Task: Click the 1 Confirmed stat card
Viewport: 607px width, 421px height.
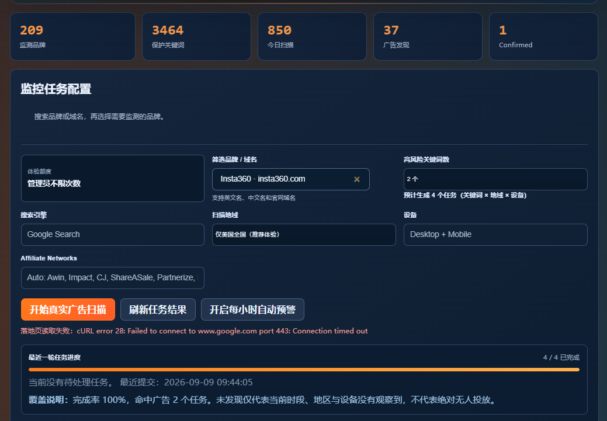Action: [543, 36]
